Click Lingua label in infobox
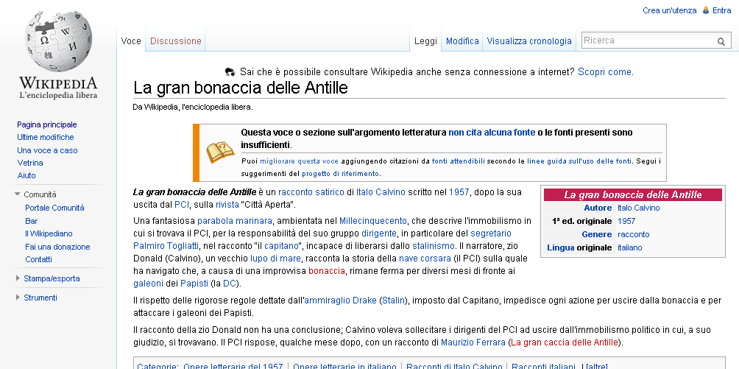 pyautogui.click(x=560, y=247)
